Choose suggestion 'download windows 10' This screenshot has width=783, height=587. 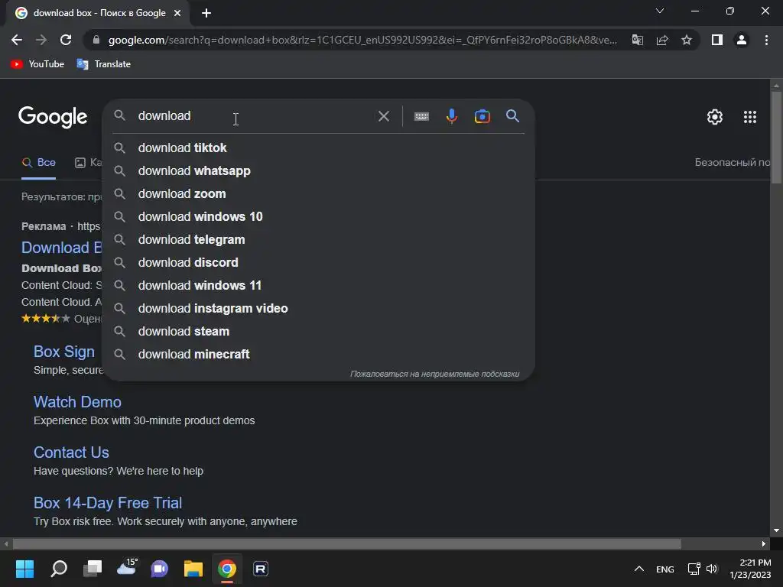tap(319, 216)
